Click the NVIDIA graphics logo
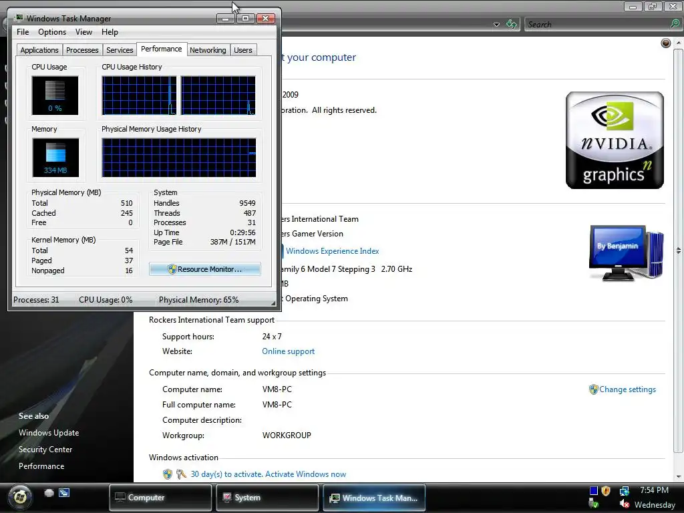This screenshot has height=513, width=684. click(x=615, y=140)
